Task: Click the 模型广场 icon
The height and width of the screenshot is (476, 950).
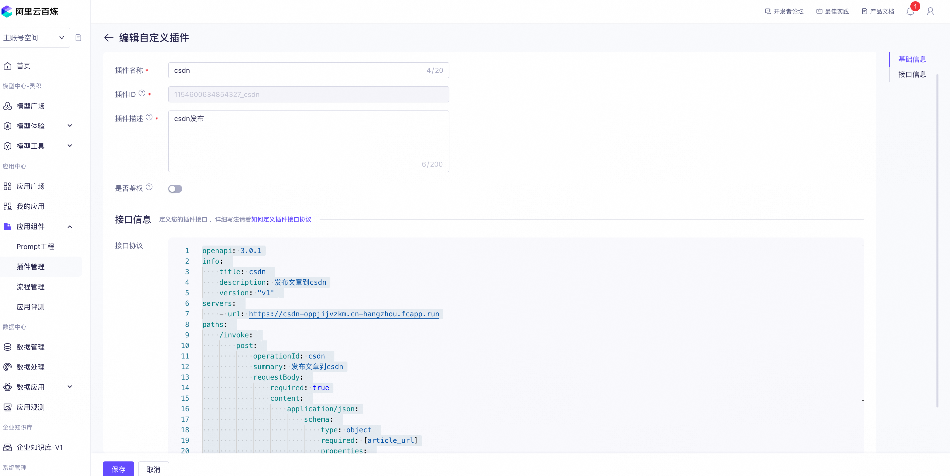Action: pyautogui.click(x=7, y=106)
